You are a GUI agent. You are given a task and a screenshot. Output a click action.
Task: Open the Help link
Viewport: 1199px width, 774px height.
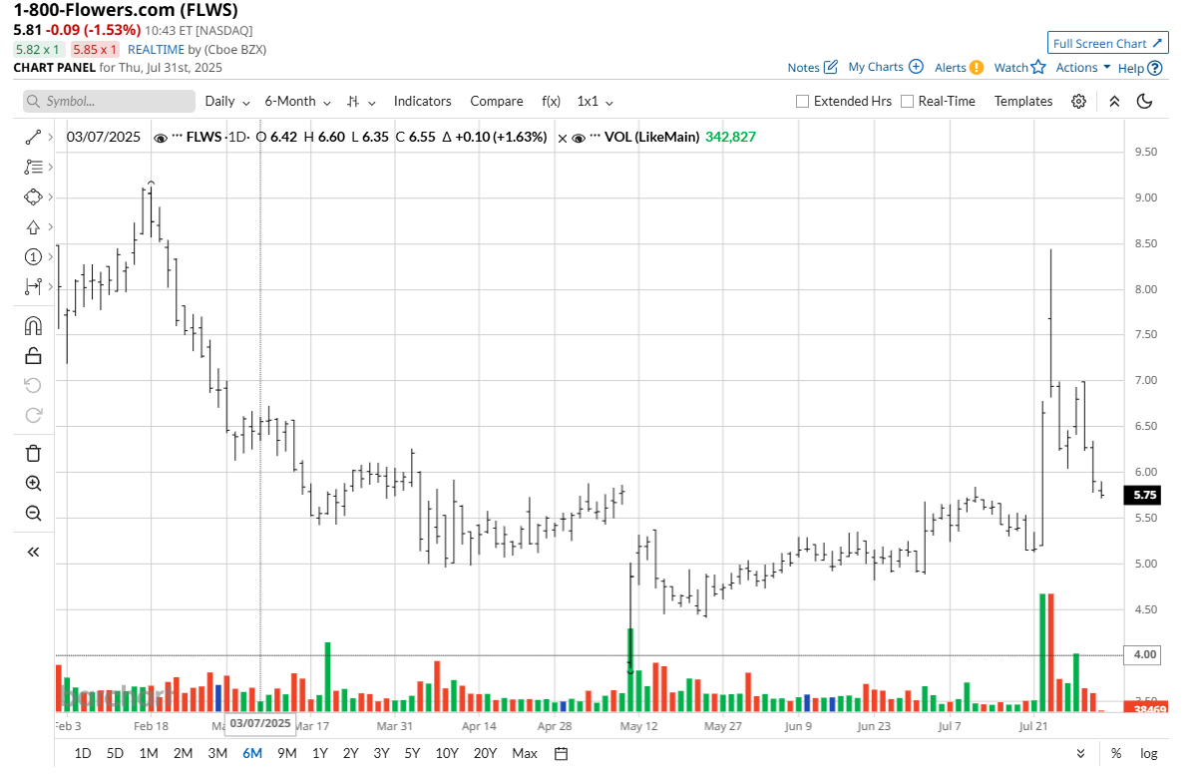coord(1139,68)
